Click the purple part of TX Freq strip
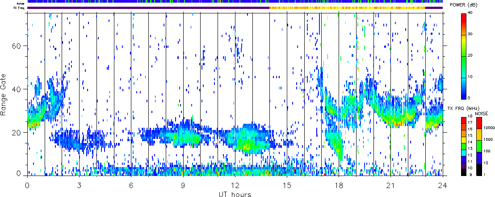This screenshot has width=495, height=197. click(x=148, y=8)
